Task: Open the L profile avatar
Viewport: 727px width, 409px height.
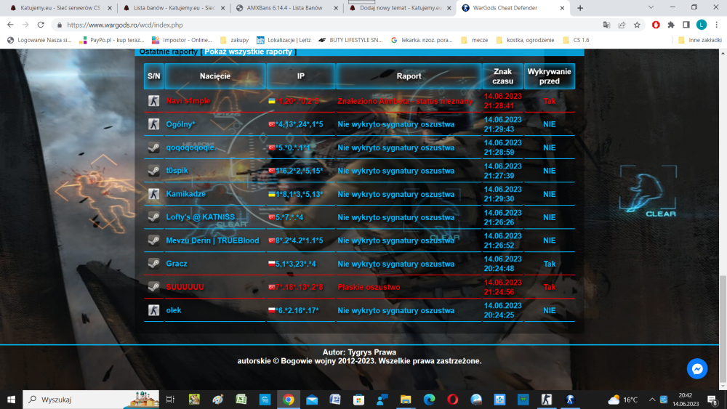Action: click(x=702, y=25)
